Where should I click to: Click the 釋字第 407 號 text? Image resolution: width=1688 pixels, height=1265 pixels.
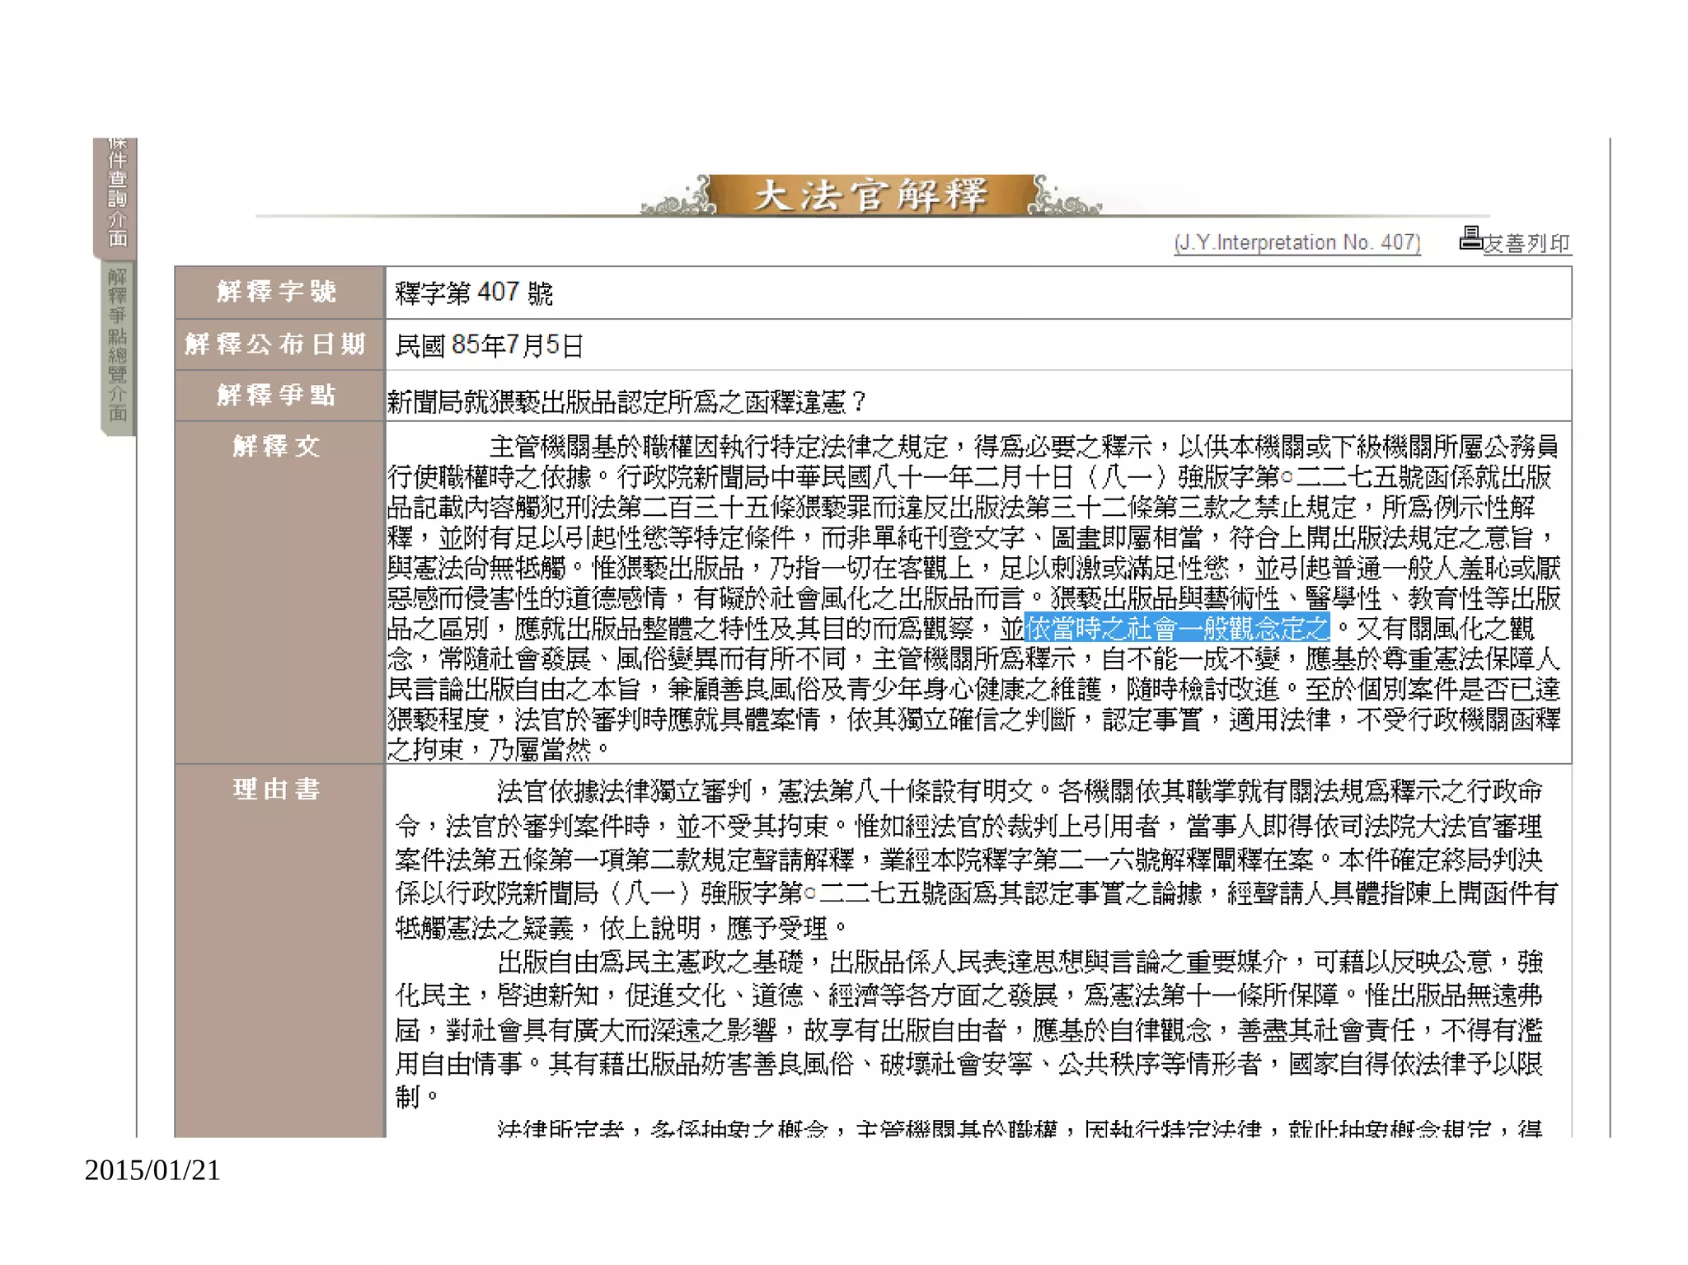[474, 293]
